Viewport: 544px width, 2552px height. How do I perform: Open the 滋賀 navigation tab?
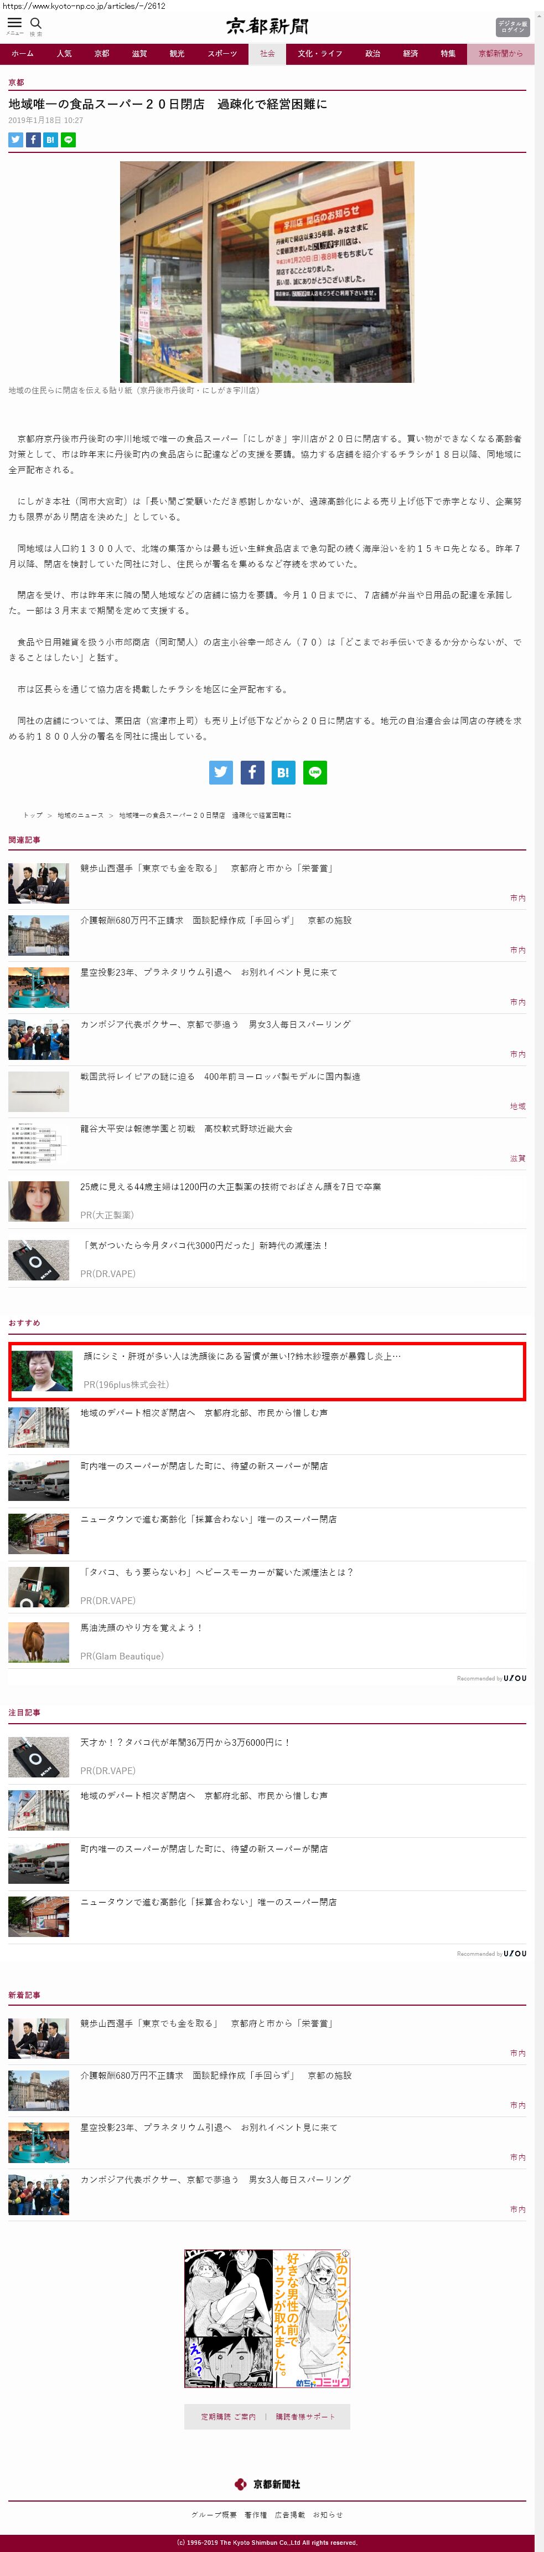(x=139, y=54)
